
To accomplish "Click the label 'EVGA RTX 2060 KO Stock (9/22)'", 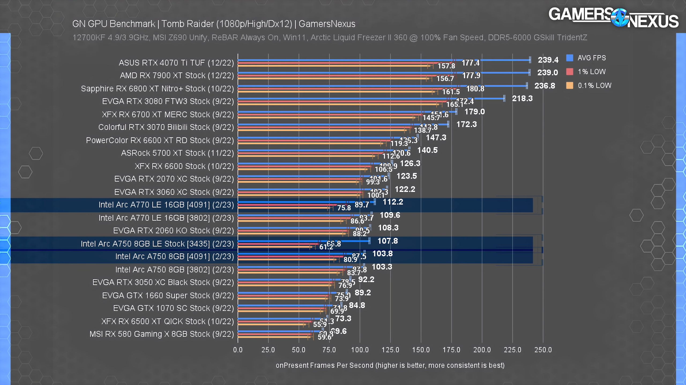I will (x=174, y=231).
